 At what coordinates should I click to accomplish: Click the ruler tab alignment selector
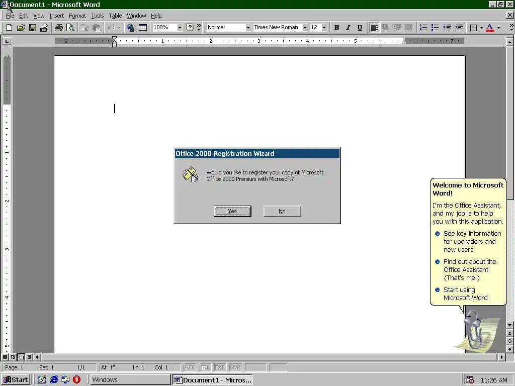7,41
